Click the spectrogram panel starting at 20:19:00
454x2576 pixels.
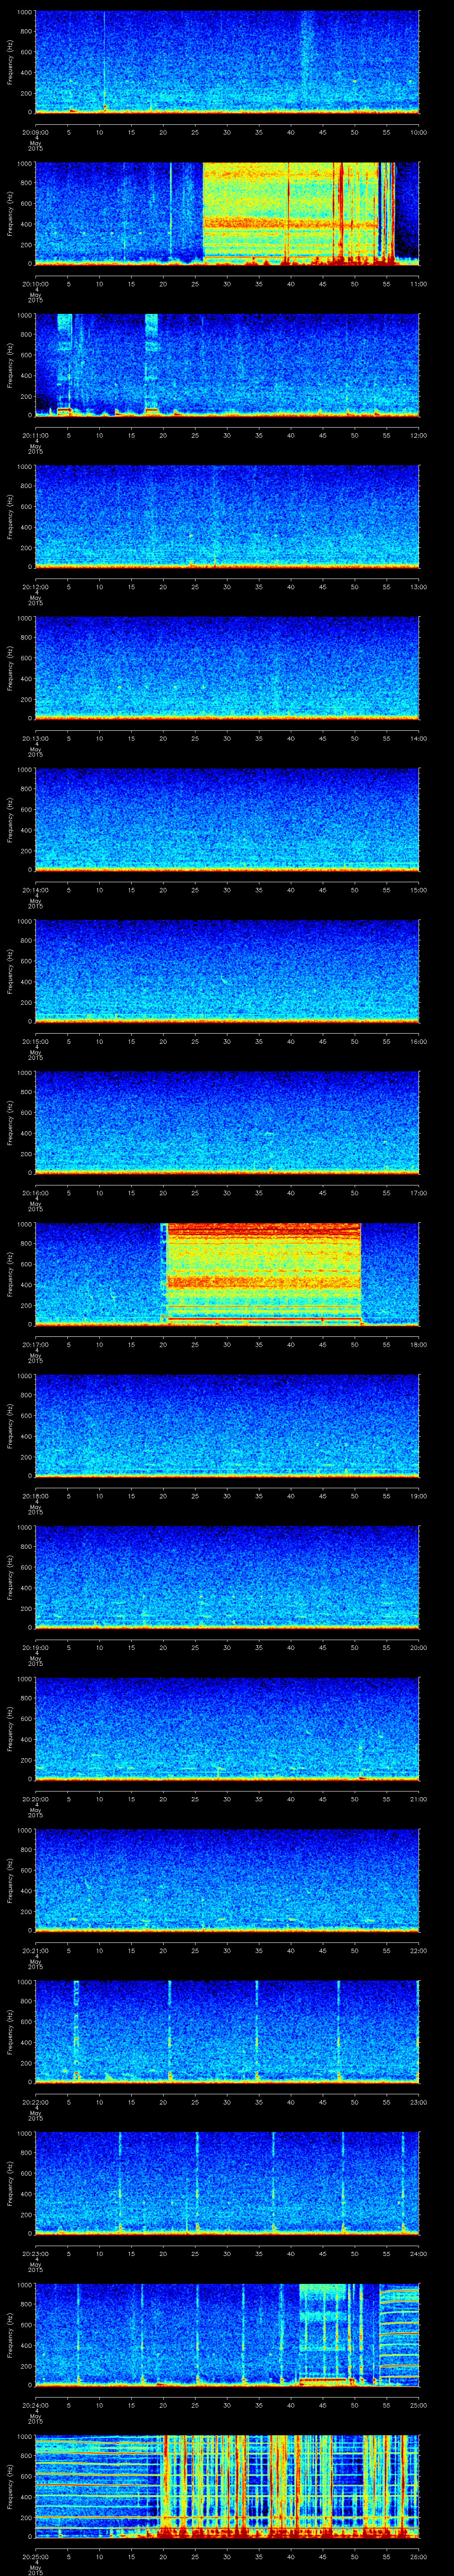click(227, 1577)
